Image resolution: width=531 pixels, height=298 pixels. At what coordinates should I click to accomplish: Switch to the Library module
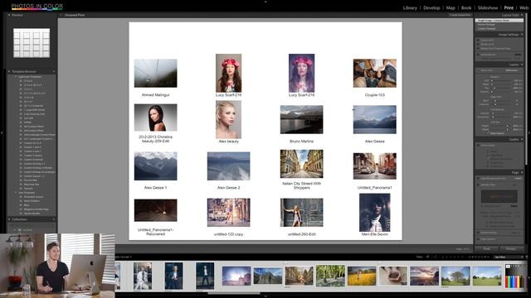coord(410,7)
